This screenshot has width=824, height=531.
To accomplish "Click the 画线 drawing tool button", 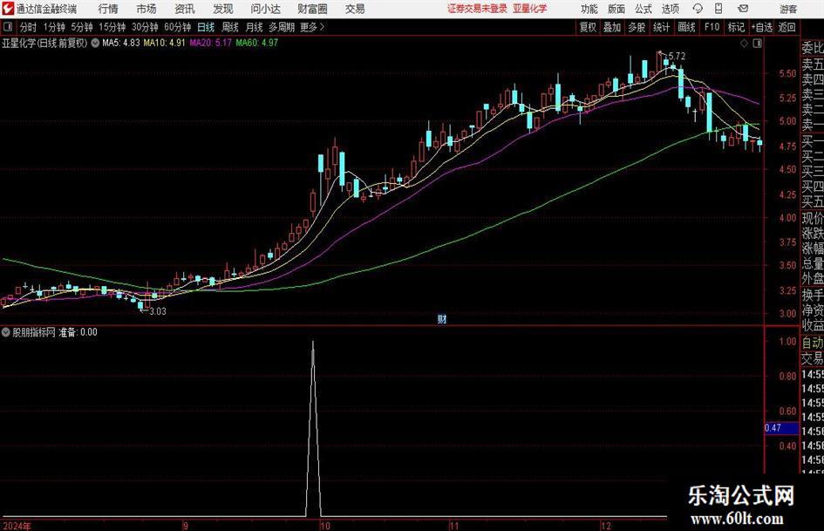I will (686, 27).
